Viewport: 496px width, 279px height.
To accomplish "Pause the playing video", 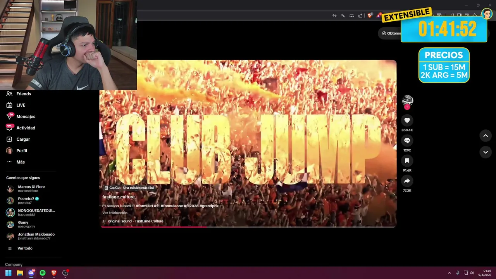I will (x=248, y=143).
